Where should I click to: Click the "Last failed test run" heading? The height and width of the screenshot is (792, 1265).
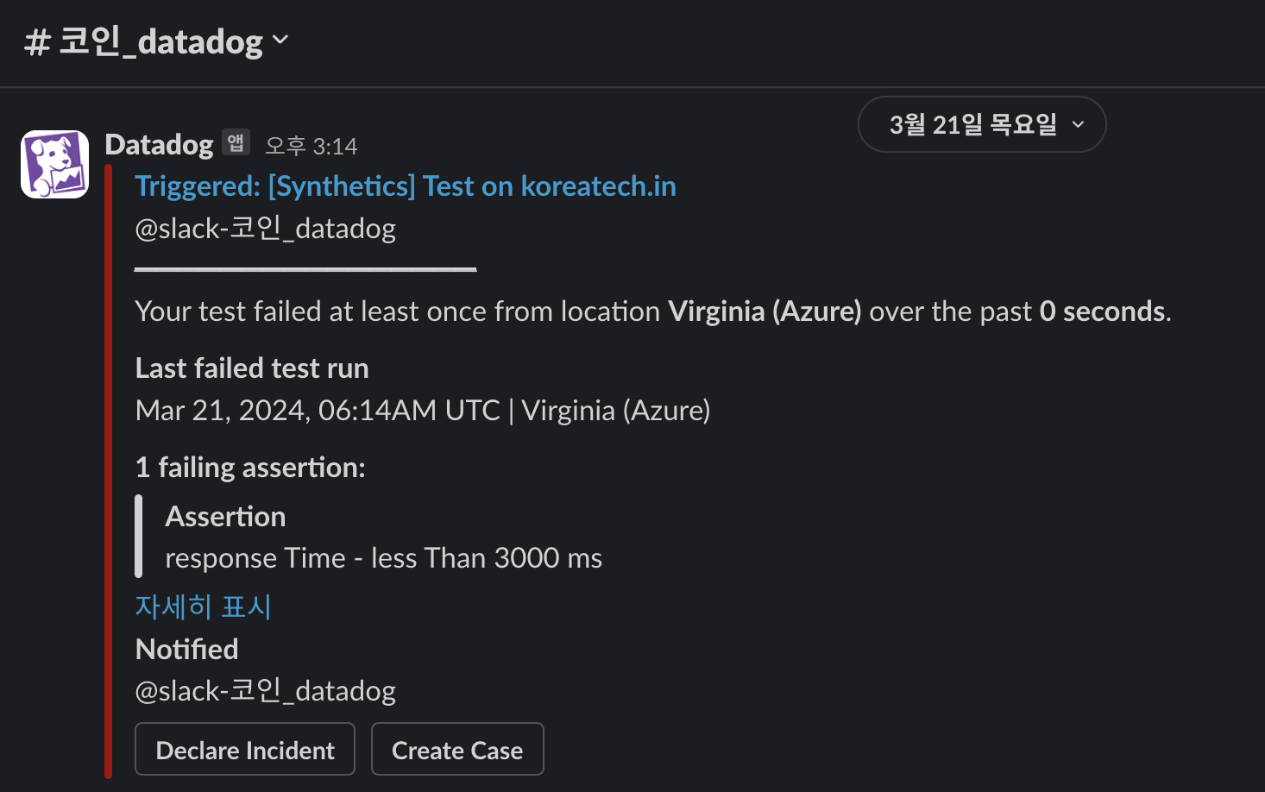252,368
